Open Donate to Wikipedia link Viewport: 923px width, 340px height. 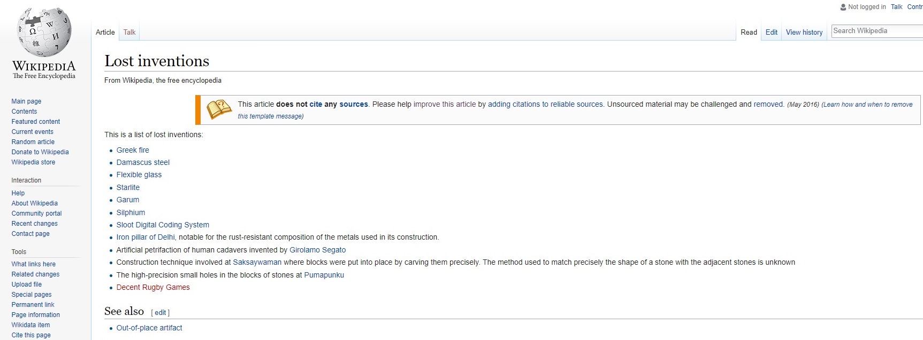pyautogui.click(x=40, y=152)
